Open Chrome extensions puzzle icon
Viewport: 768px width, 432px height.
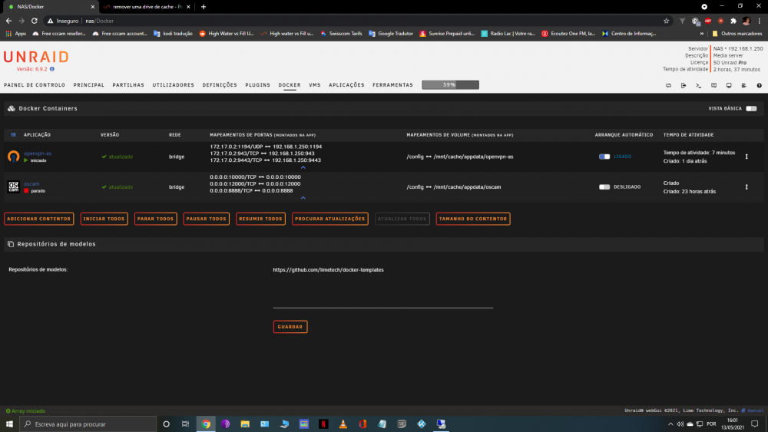(733, 21)
